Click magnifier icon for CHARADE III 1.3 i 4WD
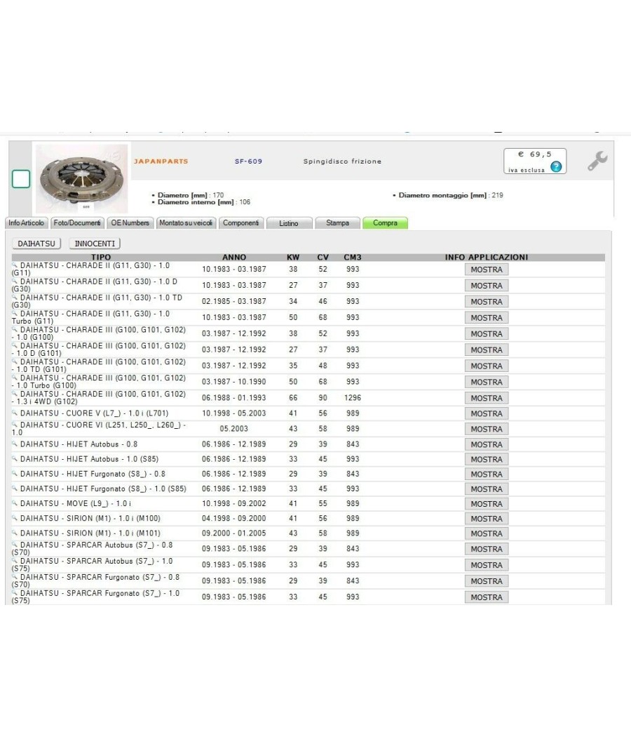Screen dimensions: 631x737 pos(15,393)
